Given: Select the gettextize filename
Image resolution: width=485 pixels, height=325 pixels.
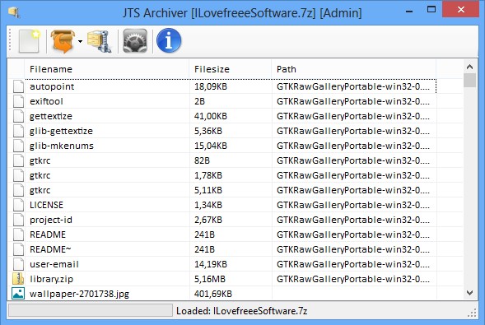Looking at the screenshot, I should click(51, 116).
